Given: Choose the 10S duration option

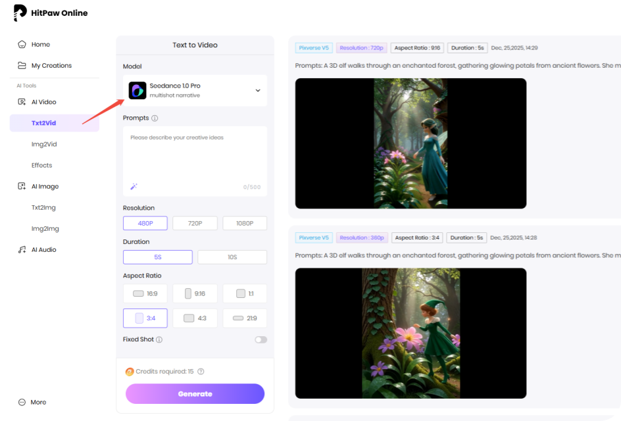Looking at the screenshot, I should (x=232, y=257).
